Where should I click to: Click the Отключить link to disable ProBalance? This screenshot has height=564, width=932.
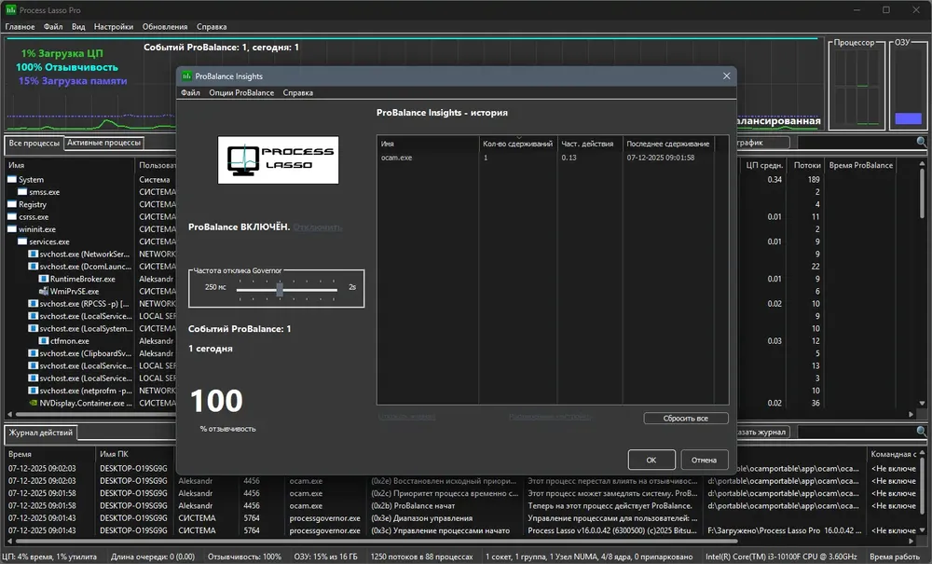(318, 227)
